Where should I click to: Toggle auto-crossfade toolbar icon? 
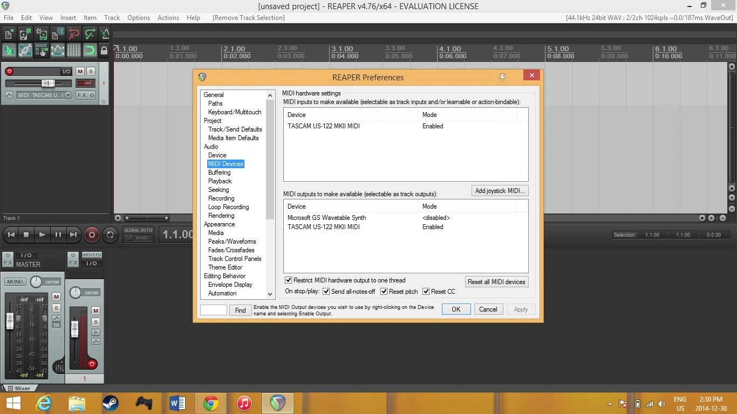[x=9, y=50]
